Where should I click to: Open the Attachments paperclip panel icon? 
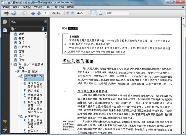click(x=5, y=129)
